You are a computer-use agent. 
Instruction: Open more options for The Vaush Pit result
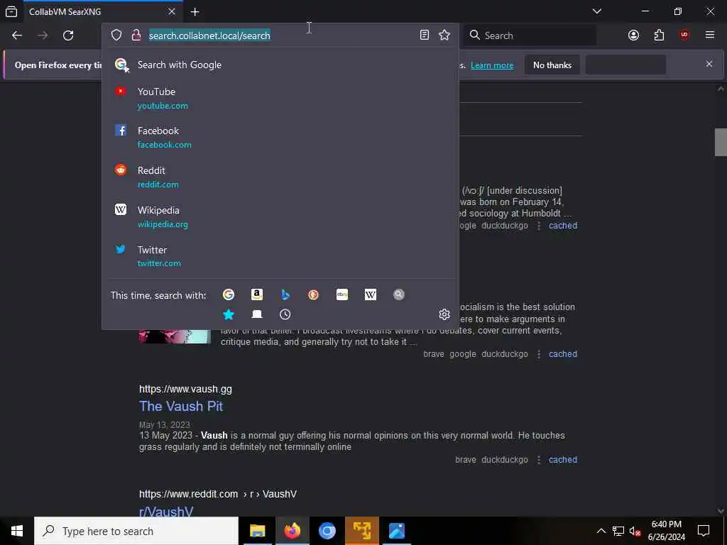tap(539, 460)
